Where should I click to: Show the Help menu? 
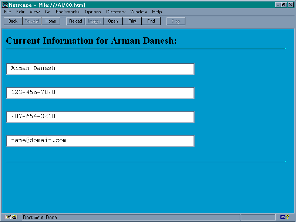[157, 12]
